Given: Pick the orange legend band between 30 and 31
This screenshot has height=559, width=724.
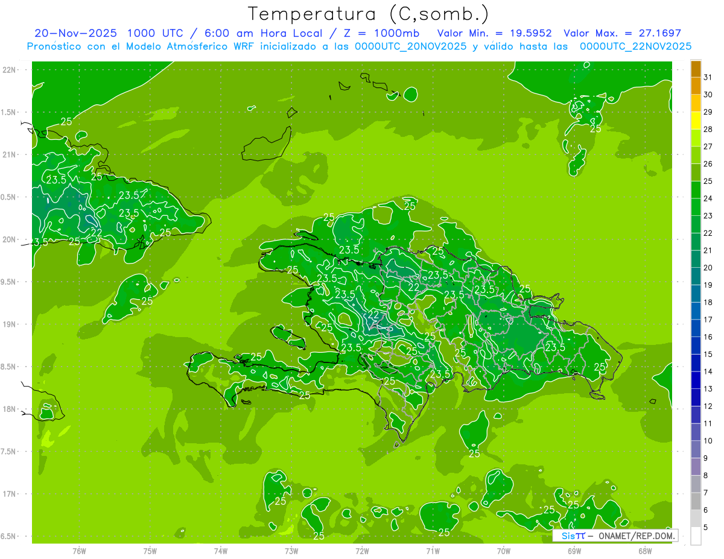Looking at the screenshot, I should coord(696,86).
